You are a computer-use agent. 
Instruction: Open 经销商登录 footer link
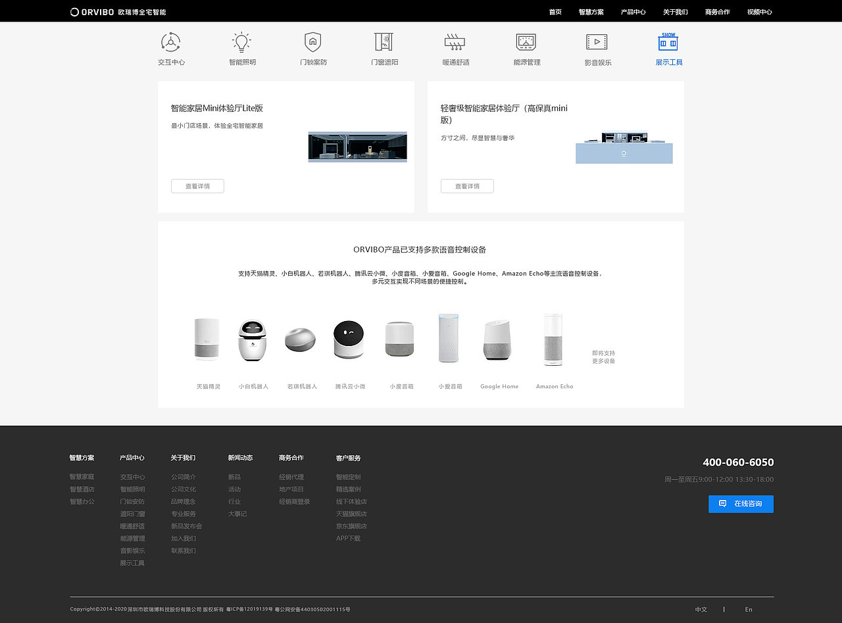pyautogui.click(x=295, y=502)
